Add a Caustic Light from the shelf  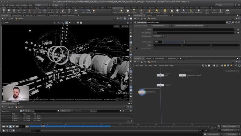pyautogui.click(x=184, y=11)
